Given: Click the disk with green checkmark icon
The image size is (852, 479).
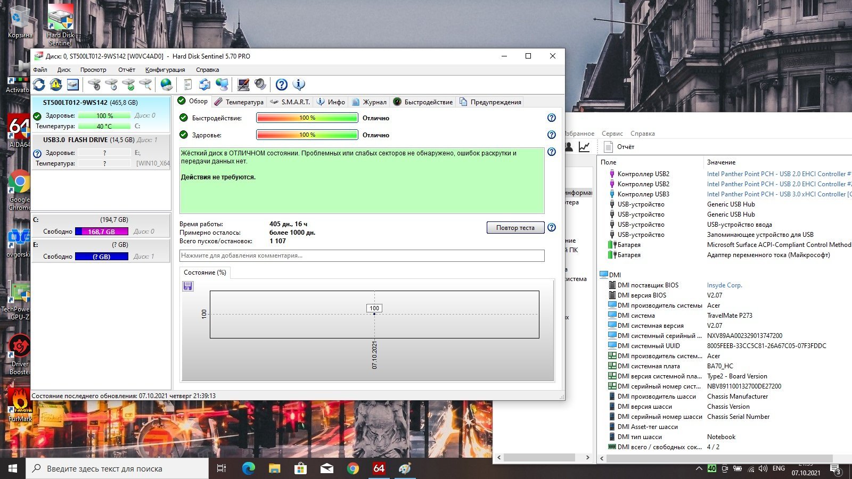Looking at the screenshot, I should [128, 85].
